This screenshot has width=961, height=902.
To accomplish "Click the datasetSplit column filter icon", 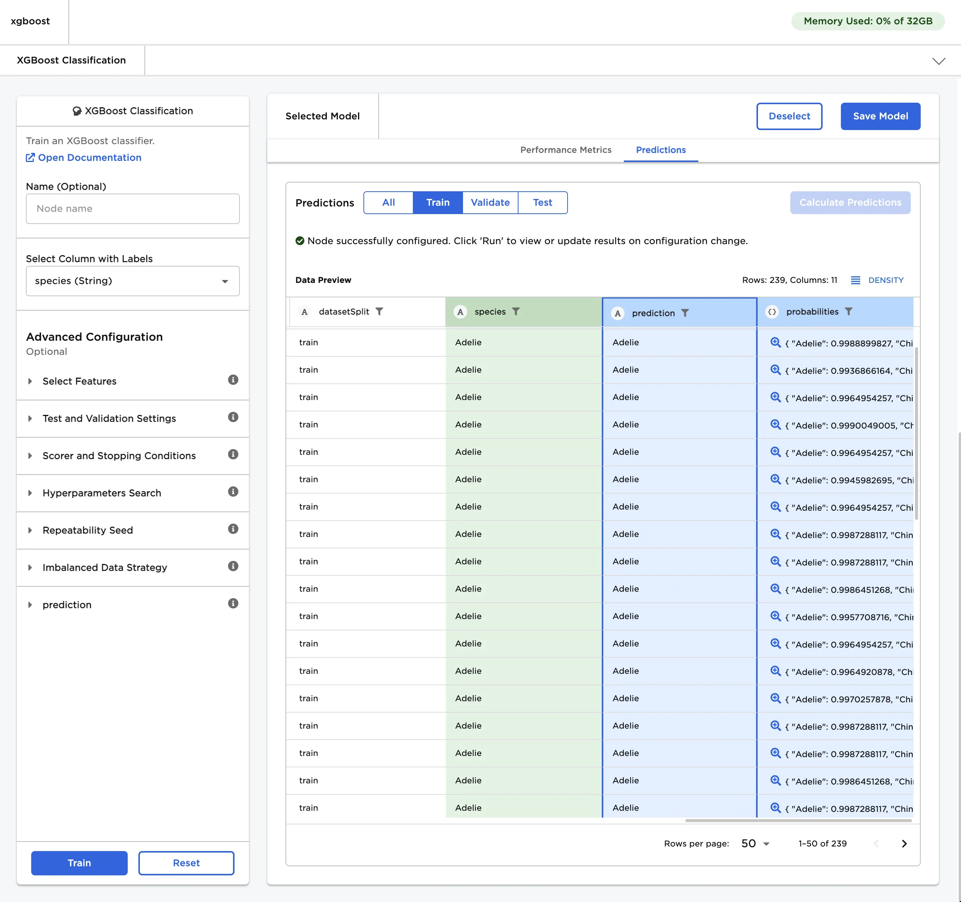I will tap(379, 311).
